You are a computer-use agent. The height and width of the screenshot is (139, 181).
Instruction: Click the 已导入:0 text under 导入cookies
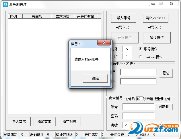155,27
